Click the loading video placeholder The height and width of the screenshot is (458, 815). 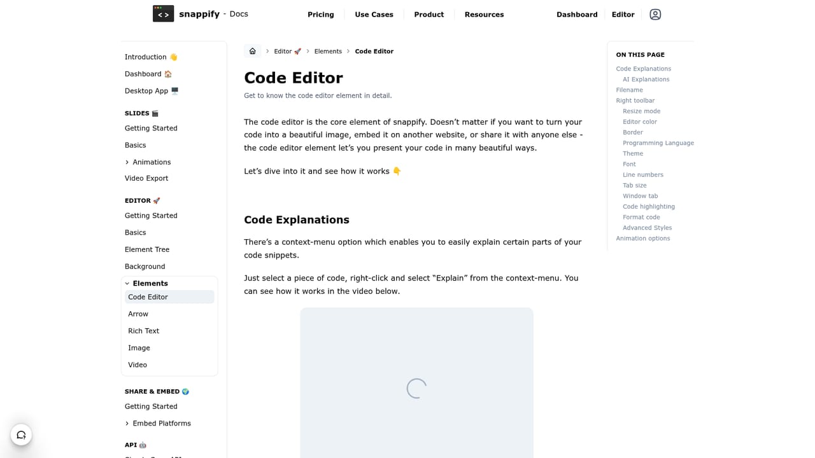click(x=417, y=383)
